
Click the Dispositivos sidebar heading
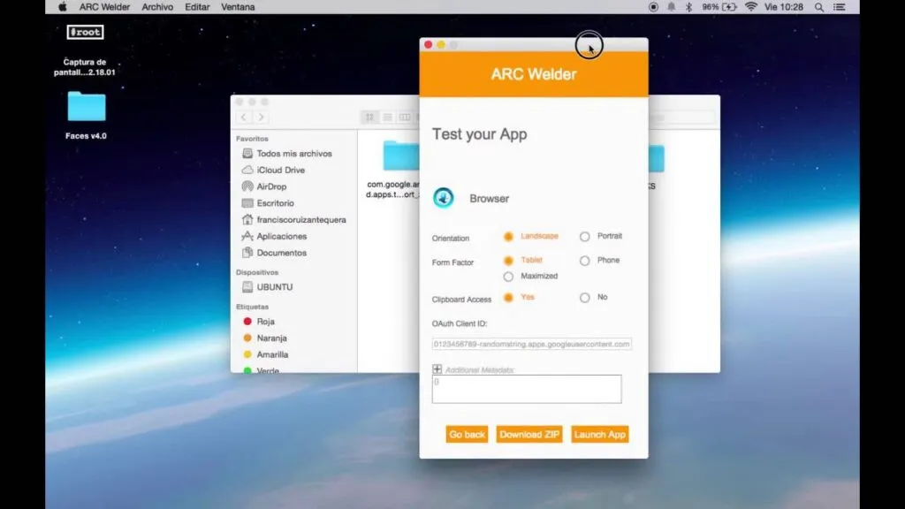click(257, 272)
